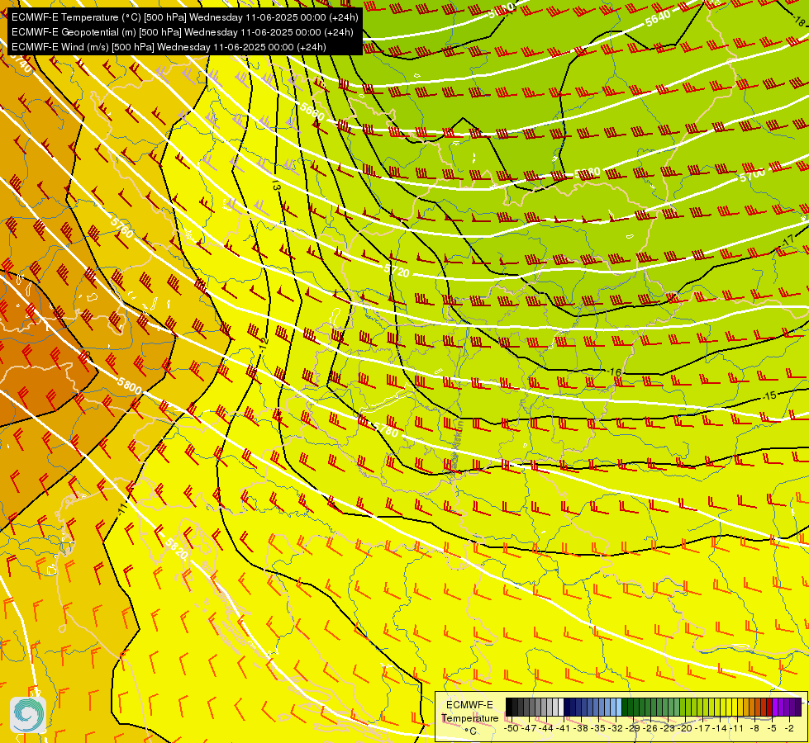Click the -14 value on the legend scale

click(x=721, y=728)
